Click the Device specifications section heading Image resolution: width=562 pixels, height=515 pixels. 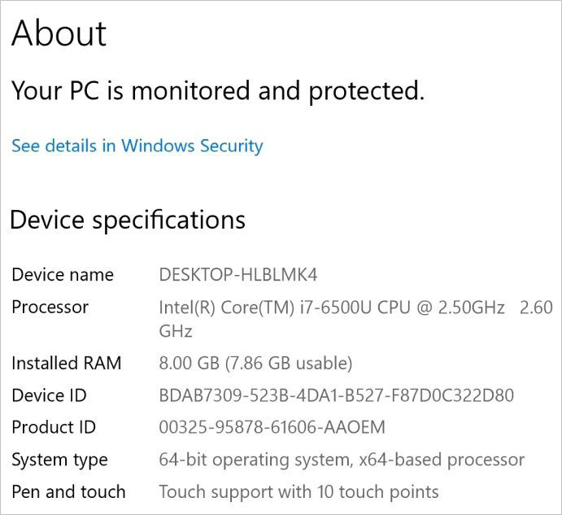[127, 220]
